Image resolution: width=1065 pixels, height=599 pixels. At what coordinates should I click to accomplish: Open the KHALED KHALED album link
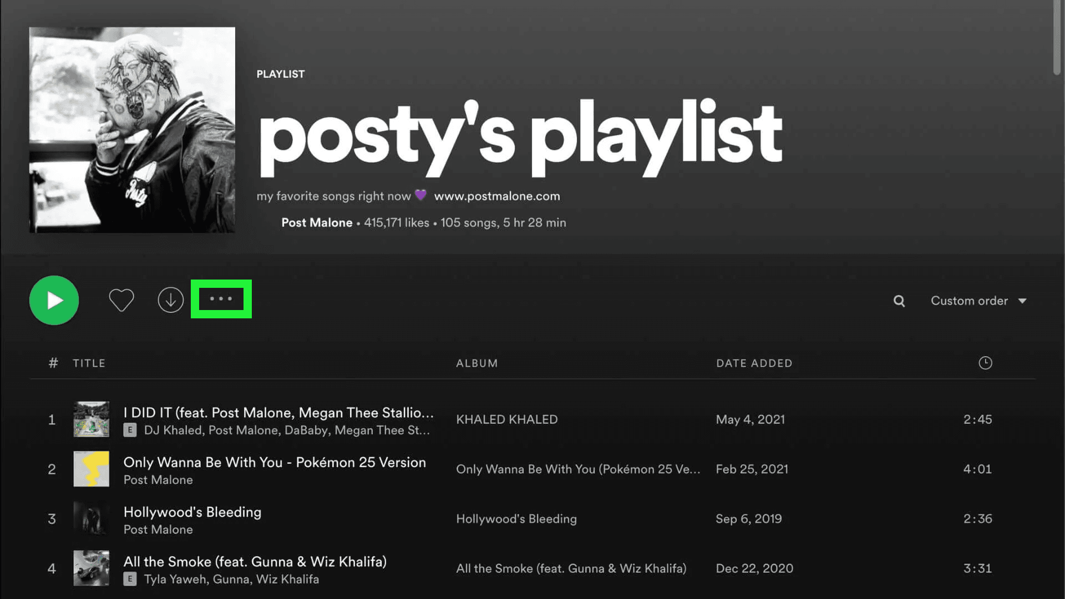pyautogui.click(x=506, y=419)
